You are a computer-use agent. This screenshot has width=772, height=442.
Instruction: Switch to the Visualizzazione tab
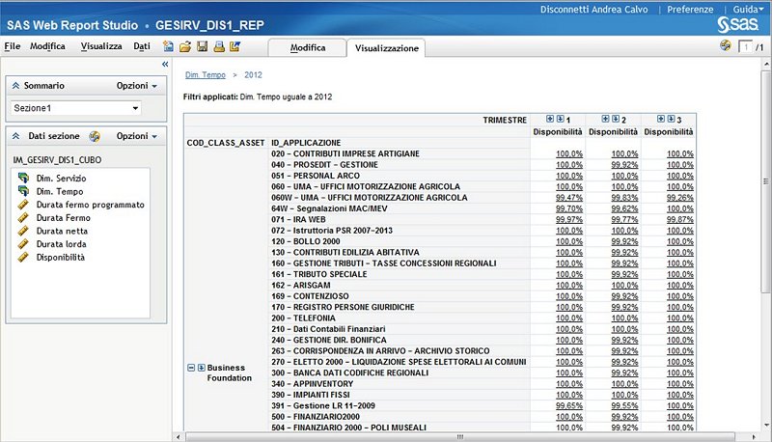387,48
